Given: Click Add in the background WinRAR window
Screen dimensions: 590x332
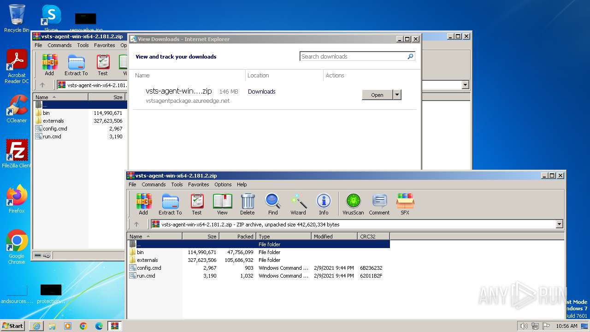Looking at the screenshot, I should (x=49, y=65).
